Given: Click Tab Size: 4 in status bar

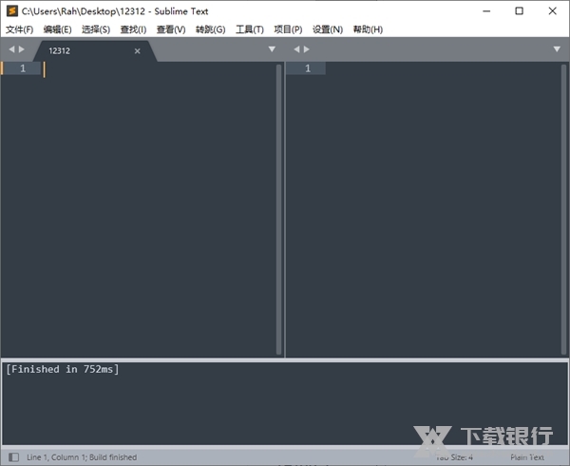Looking at the screenshot, I should 454,457.
